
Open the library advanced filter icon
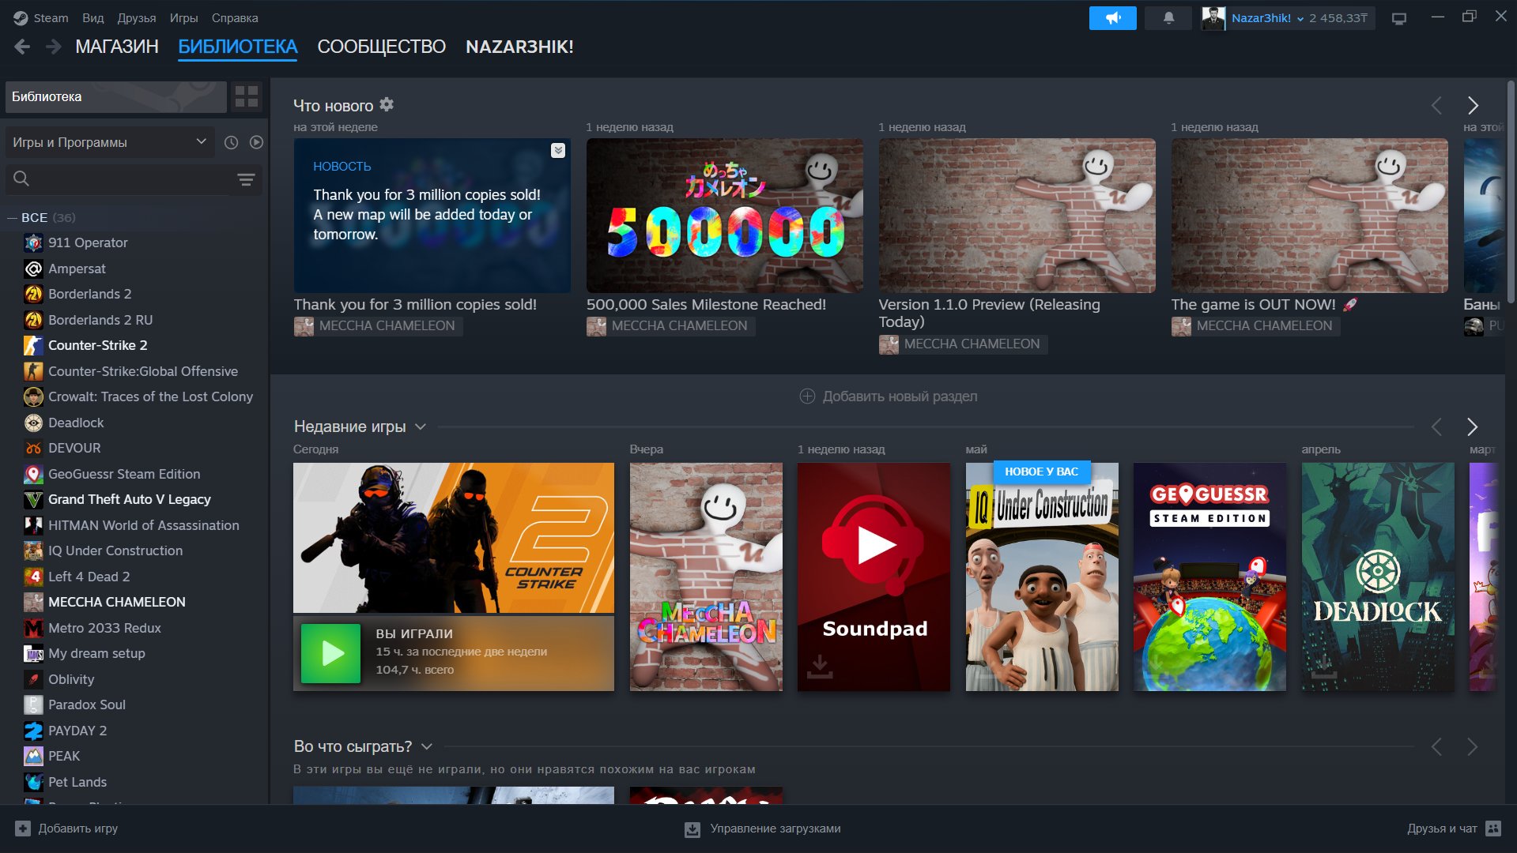coord(246,179)
